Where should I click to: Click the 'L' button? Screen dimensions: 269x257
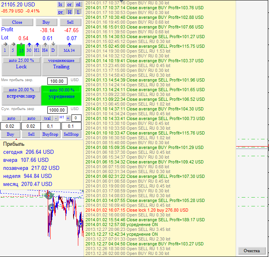78,12
